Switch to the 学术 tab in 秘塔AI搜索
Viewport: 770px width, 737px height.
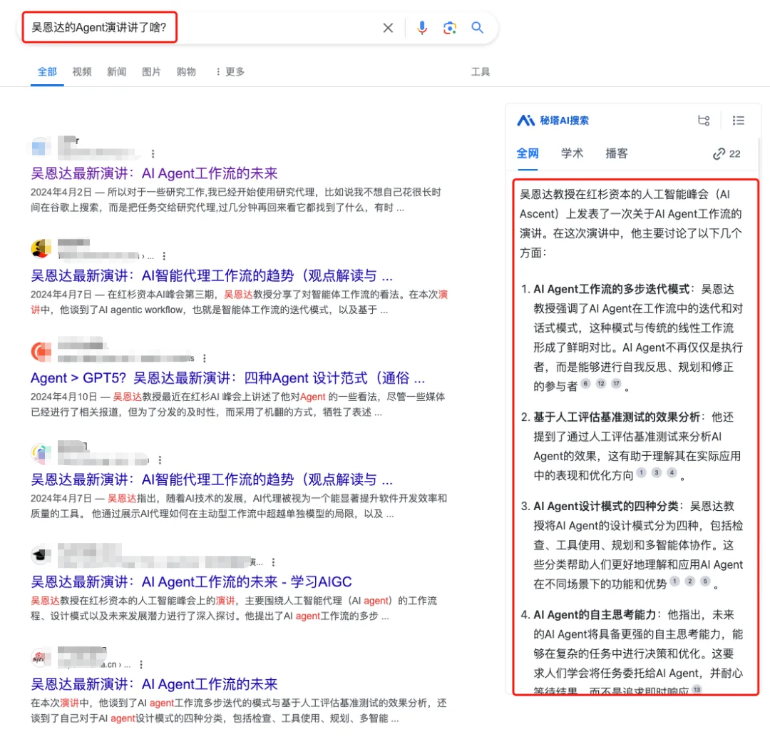point(572,154)
